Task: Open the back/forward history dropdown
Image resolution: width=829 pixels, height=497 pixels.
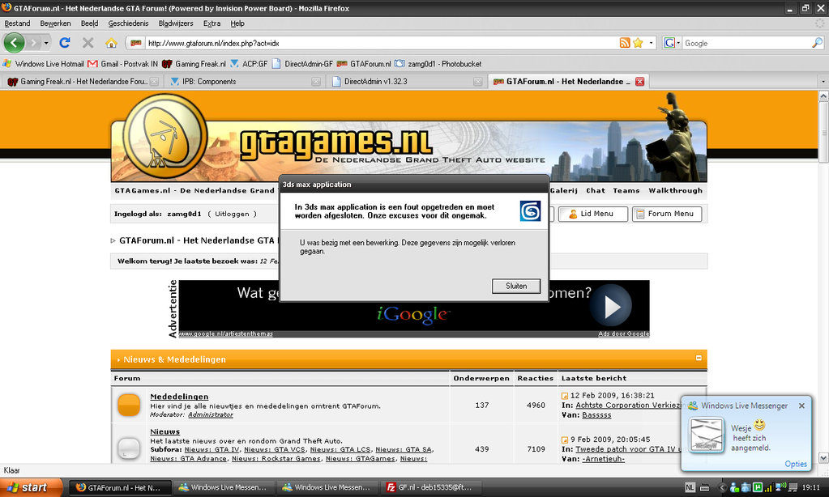Action: coord(46,43)
